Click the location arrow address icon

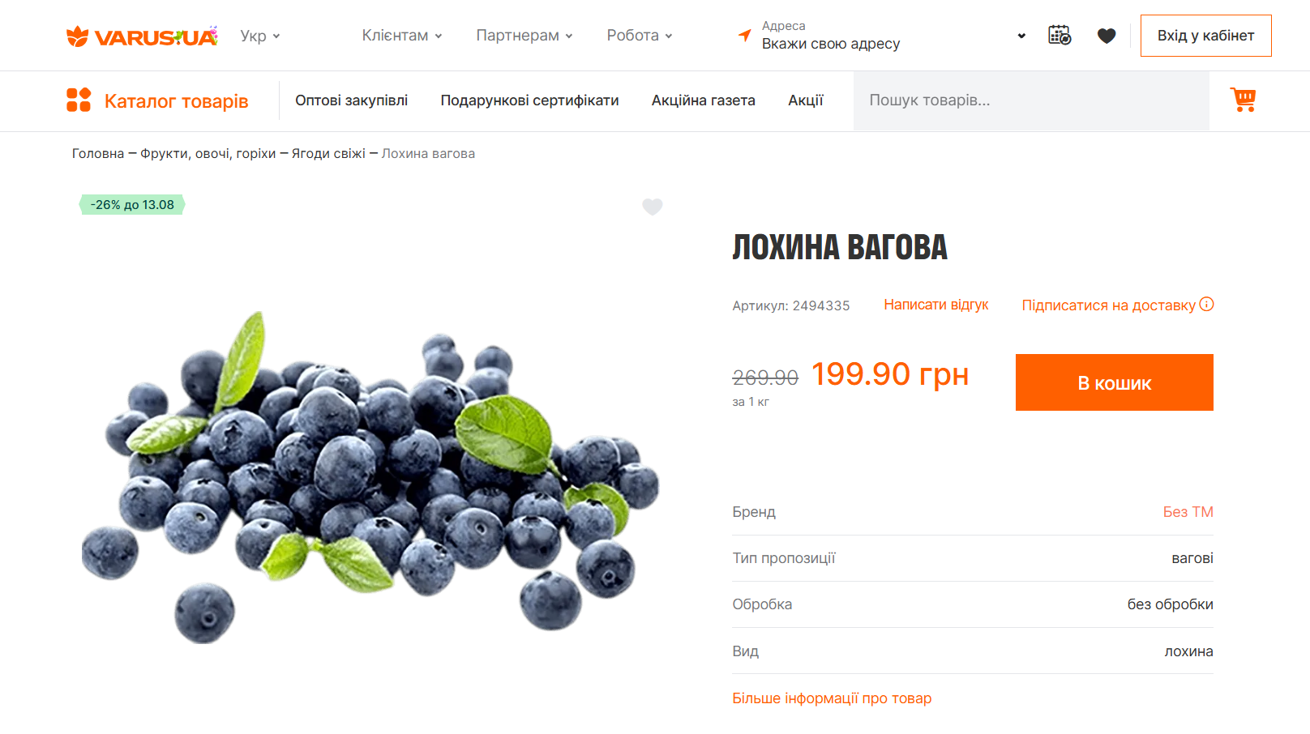(744, 35)
